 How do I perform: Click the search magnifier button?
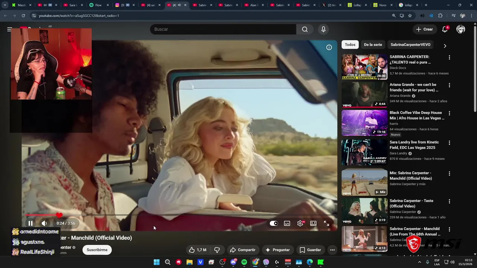pyautogui.click(x=305, y=29)
